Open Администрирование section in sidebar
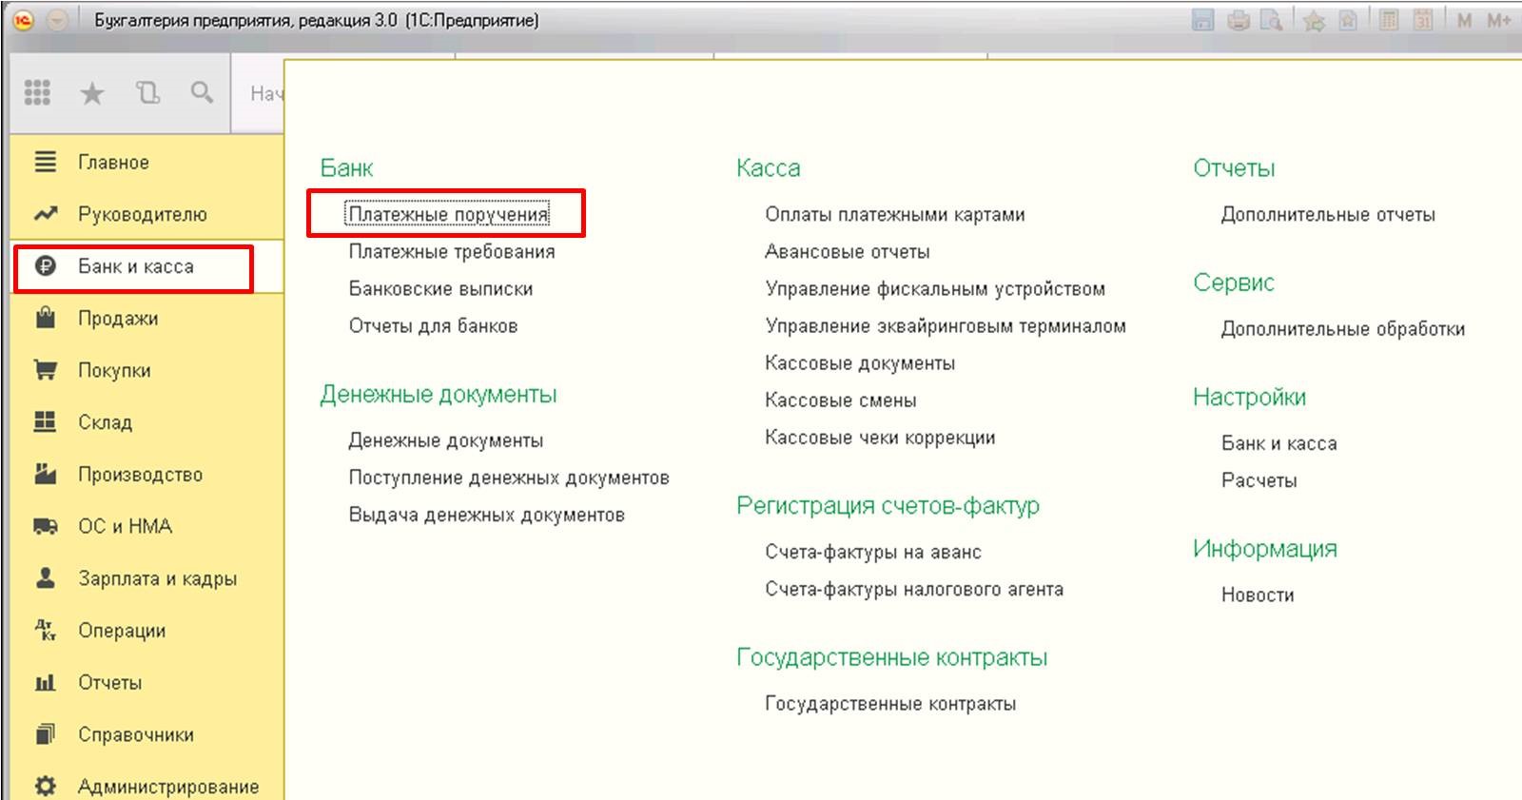Viewport: 1522px width, 800px height. [x=167, y=787]
